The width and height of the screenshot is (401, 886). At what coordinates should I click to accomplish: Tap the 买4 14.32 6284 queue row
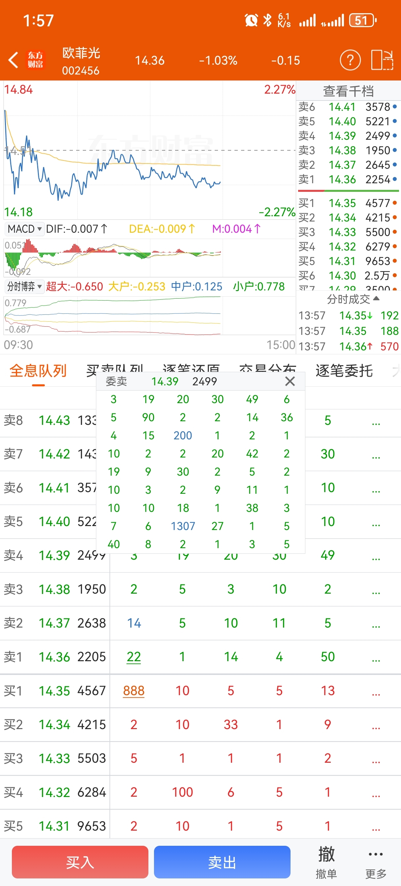pos(200,792)
